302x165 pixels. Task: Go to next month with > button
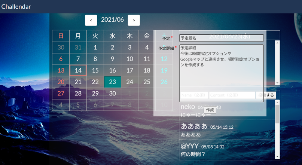(134, 20)
